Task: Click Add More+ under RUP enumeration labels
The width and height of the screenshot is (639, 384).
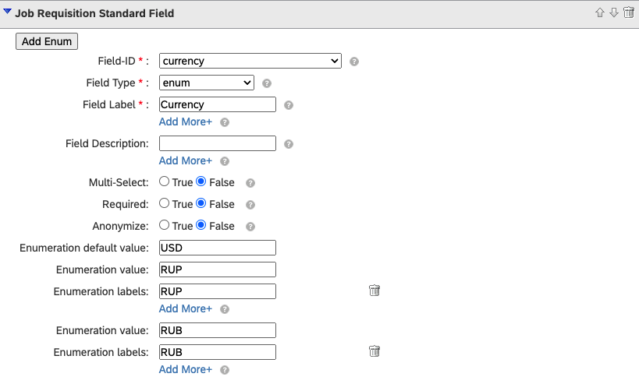Action: click(186, 308)
